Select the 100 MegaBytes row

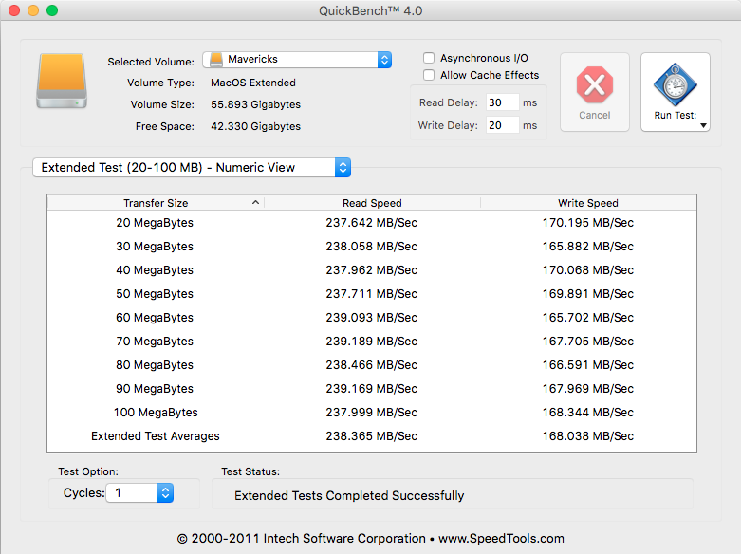[372, 413]
